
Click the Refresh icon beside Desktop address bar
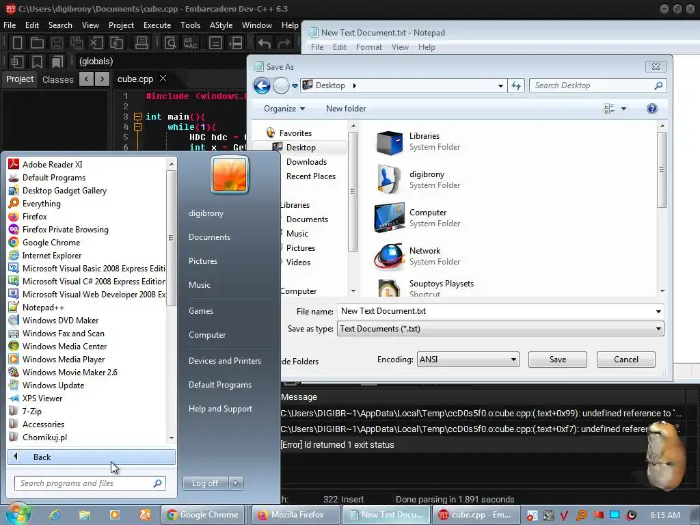tap(515, 85)
